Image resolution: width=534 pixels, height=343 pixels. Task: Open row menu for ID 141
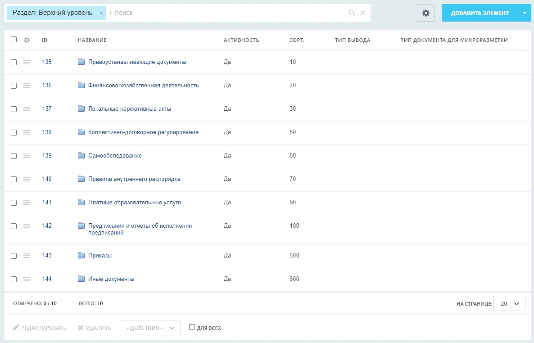coord(27,202)
